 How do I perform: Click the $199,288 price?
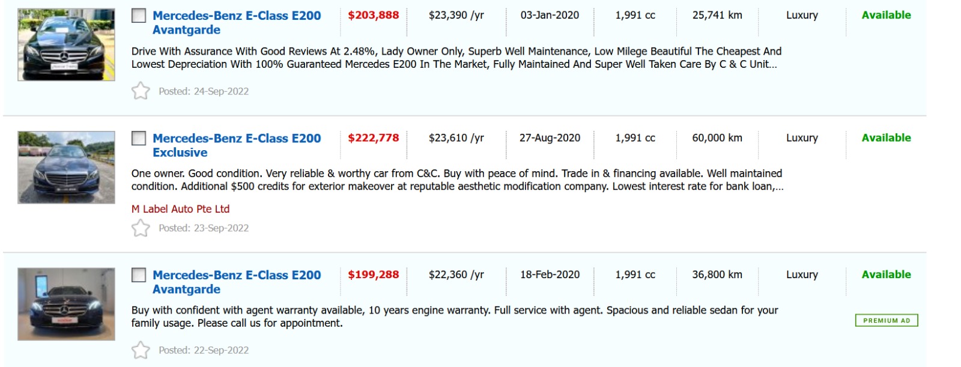pyautogui.click(x=374, y=274)
